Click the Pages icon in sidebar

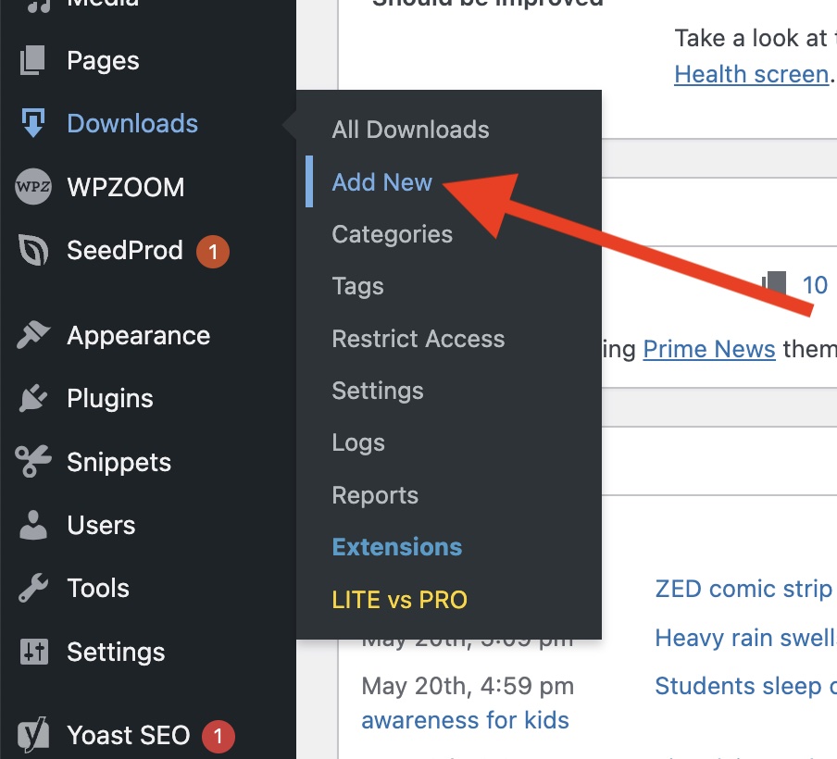tap(33, 61)
